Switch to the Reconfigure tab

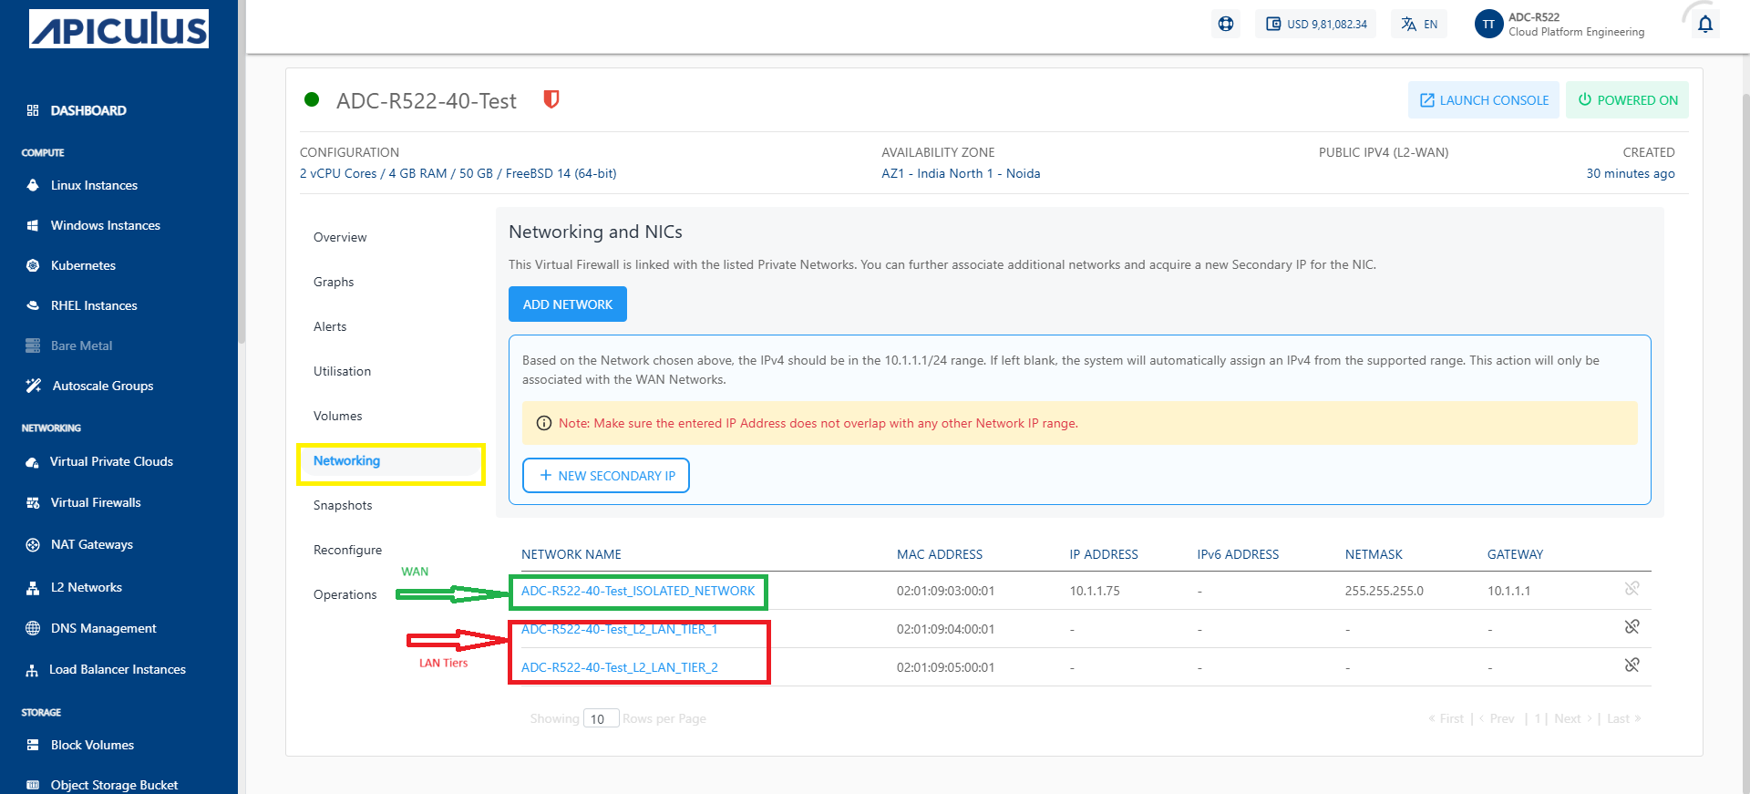pyautogui.click(x=347, y=550)
